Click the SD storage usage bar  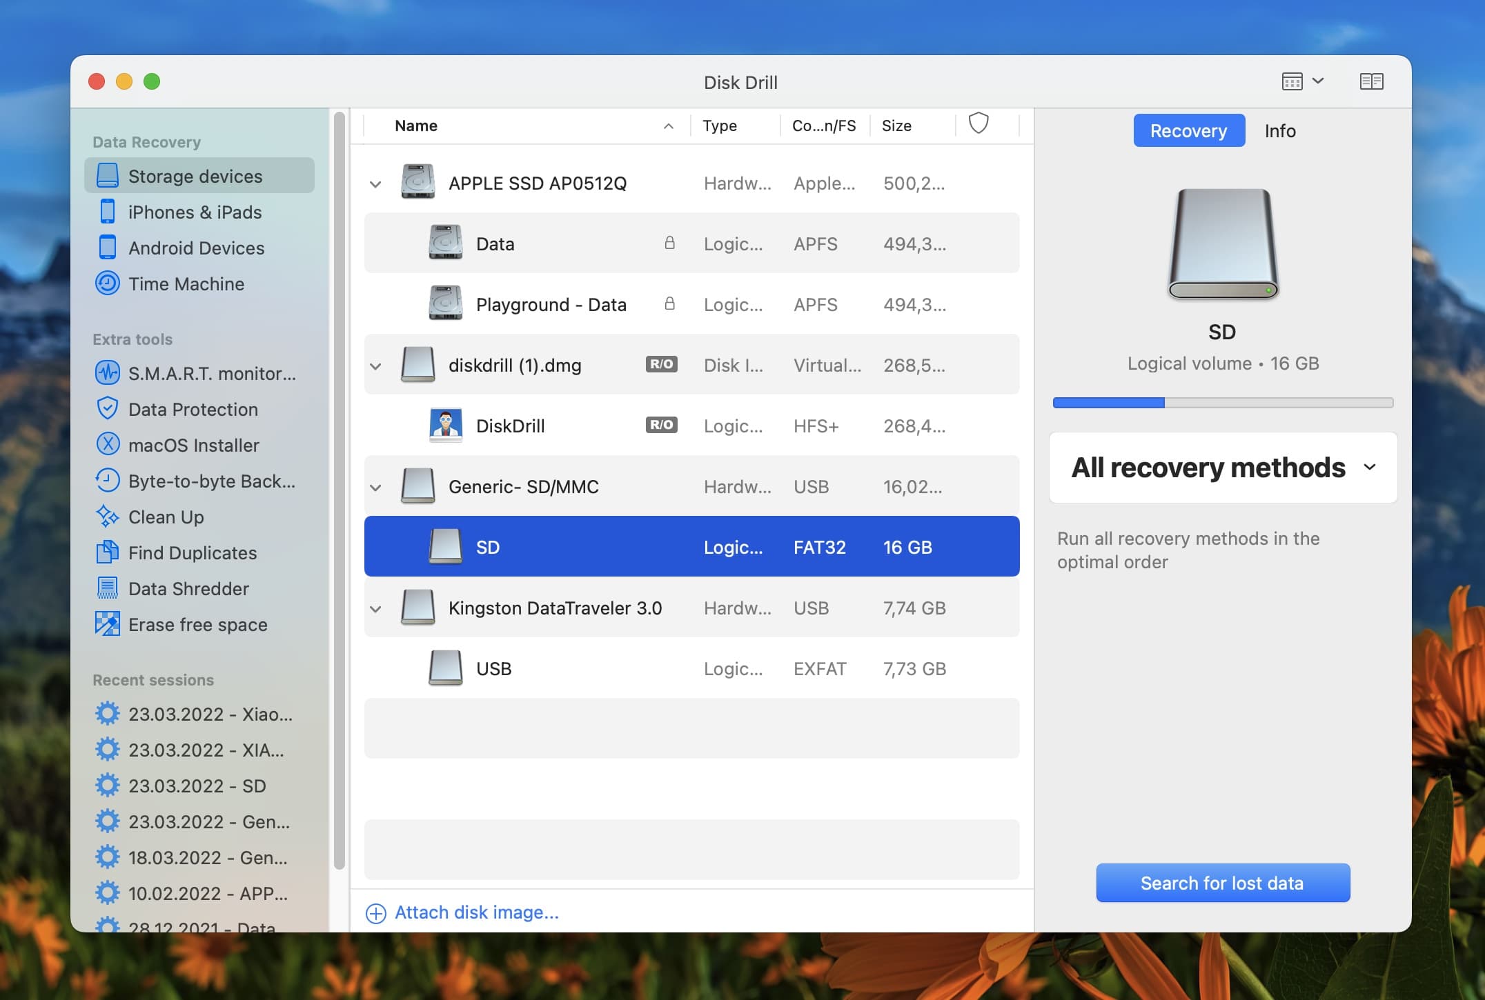click(1223, 403)
